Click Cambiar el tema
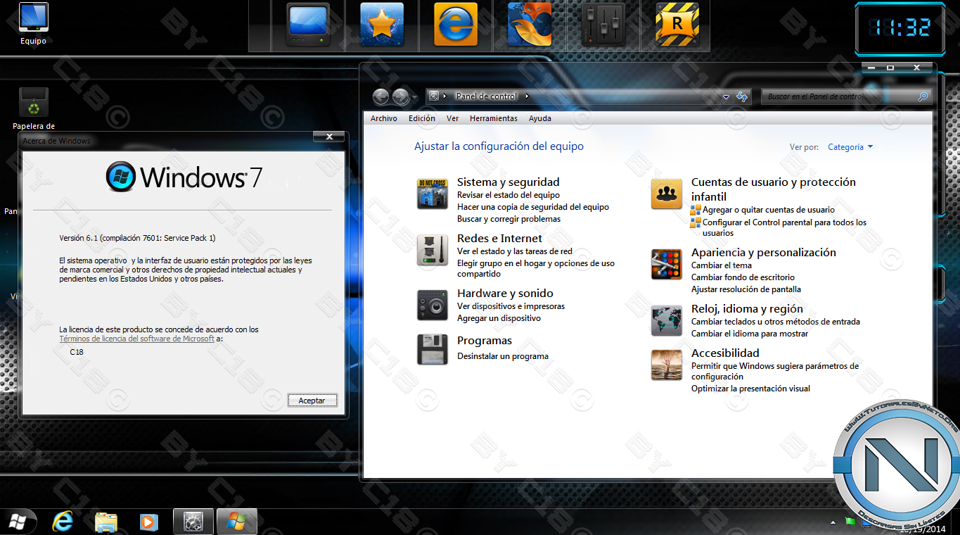Viewport: 960px width, 535px height. [722, 265]
